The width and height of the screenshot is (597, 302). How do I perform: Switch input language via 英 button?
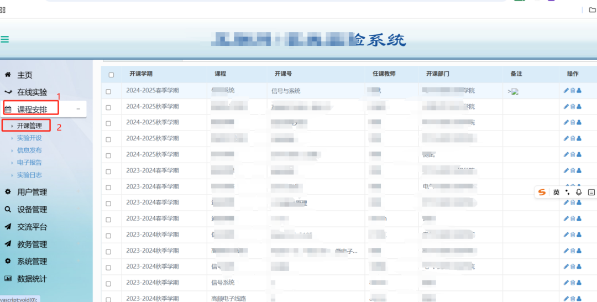(x=556, y=192)
